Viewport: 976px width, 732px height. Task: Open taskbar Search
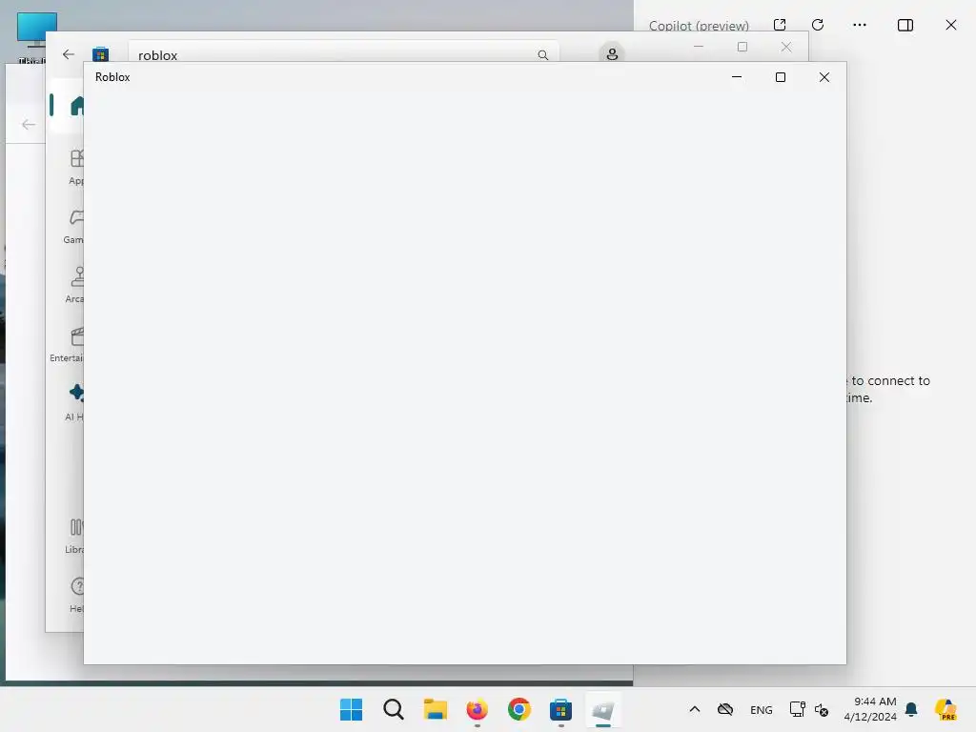point(394,709)
